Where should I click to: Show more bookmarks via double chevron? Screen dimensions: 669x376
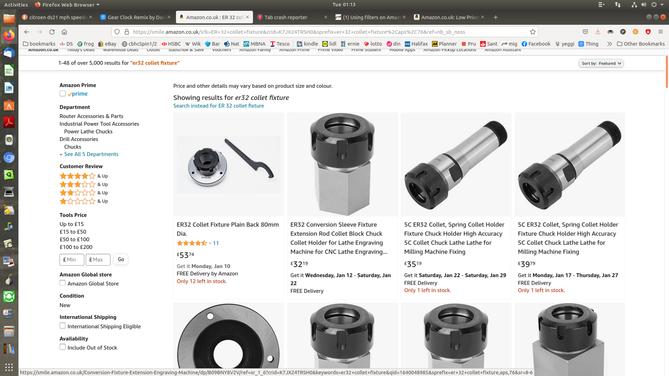coord(609,44)
